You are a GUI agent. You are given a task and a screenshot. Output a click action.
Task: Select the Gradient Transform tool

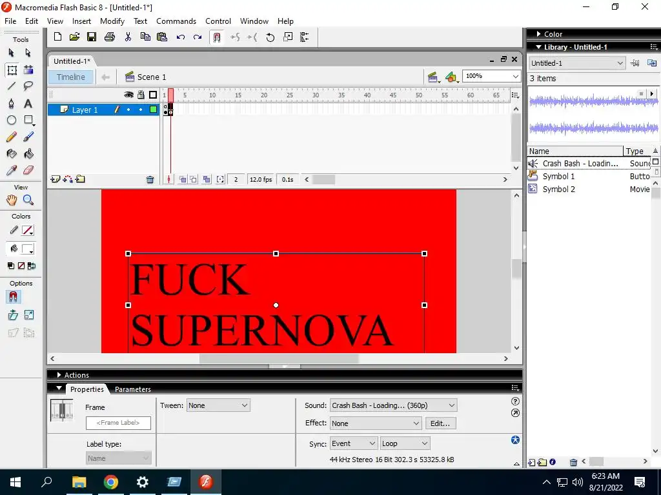[28, 70]
